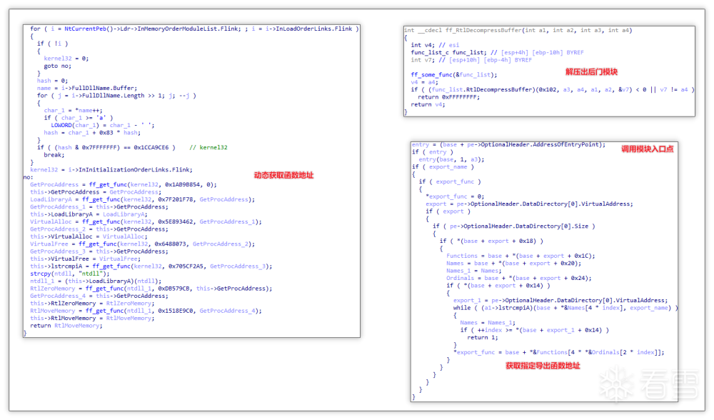Click the '*export_func = 0;' line
Image resolution: width=714 pixels, height=420 pixels.
pos(455,196)
